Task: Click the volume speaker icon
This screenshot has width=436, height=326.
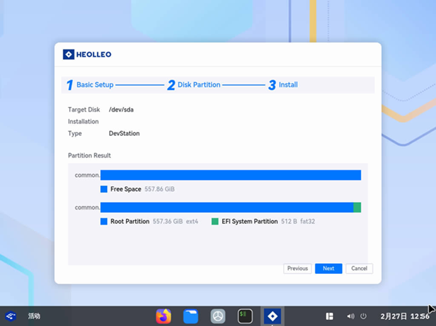Action: tap(350, 316)
